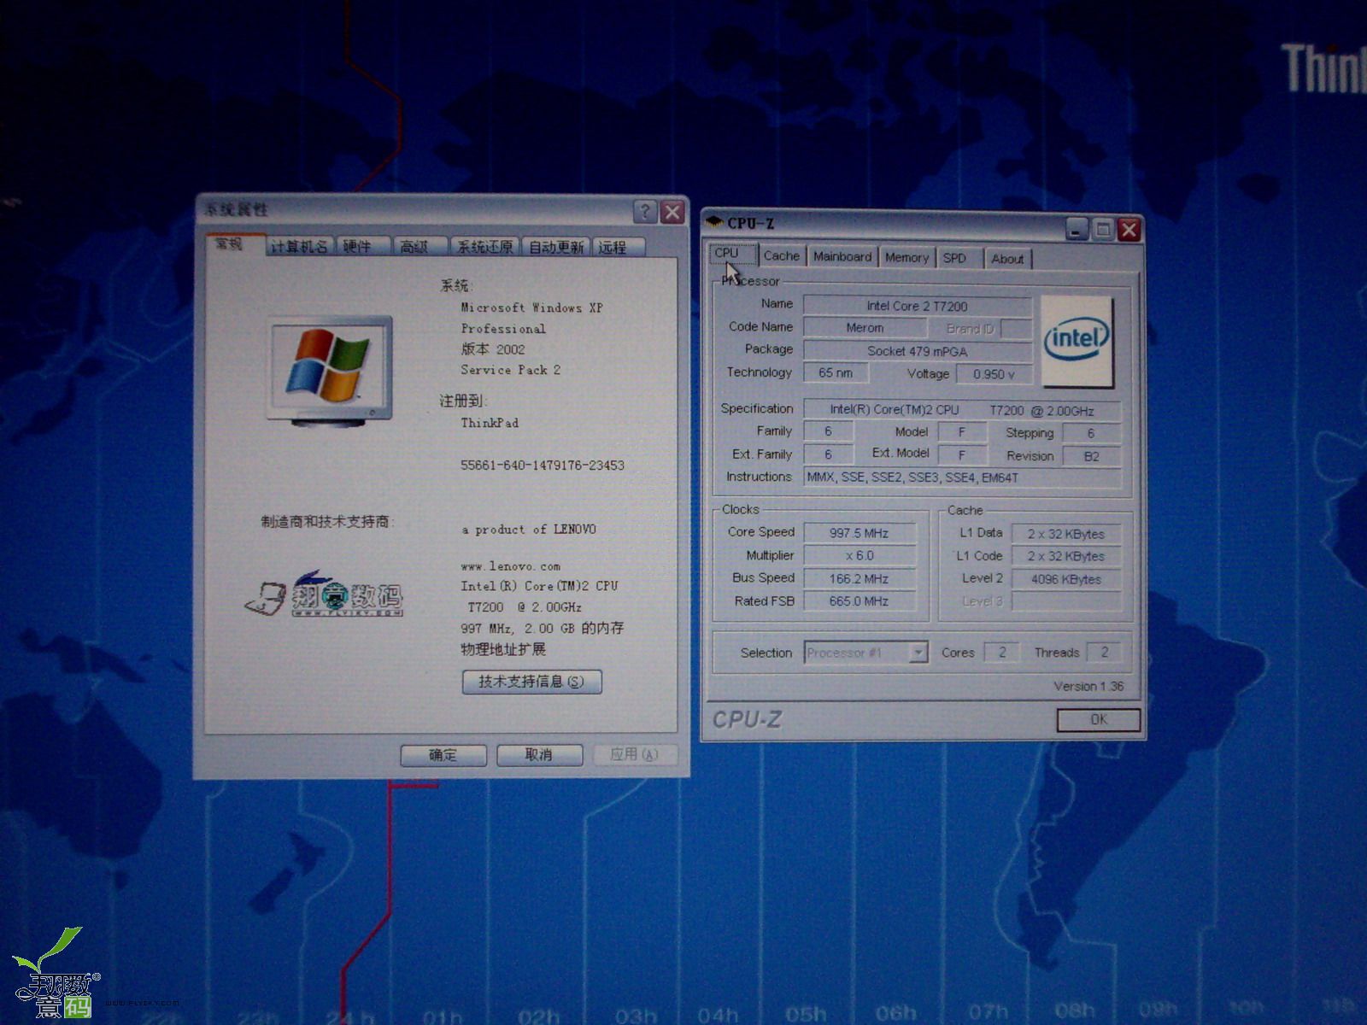
Task: Open the 自动更新 tab
Action: pyautogui.click(x=555, y=246)
